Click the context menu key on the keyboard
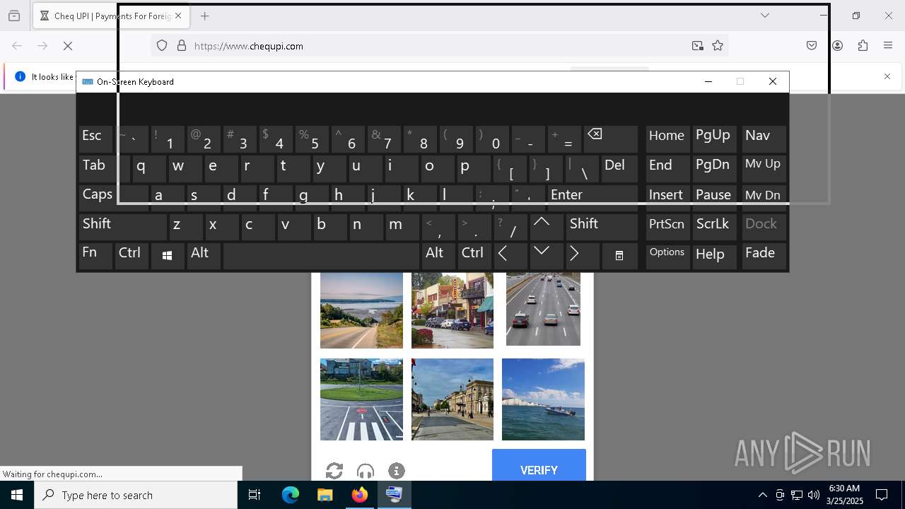 click(619, 256)
